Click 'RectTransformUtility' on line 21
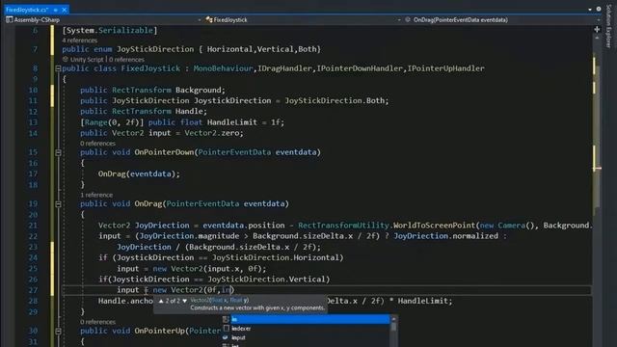 343,226
